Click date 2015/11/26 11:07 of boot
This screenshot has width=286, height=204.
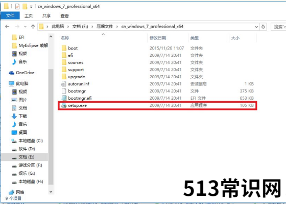point(166,48)
